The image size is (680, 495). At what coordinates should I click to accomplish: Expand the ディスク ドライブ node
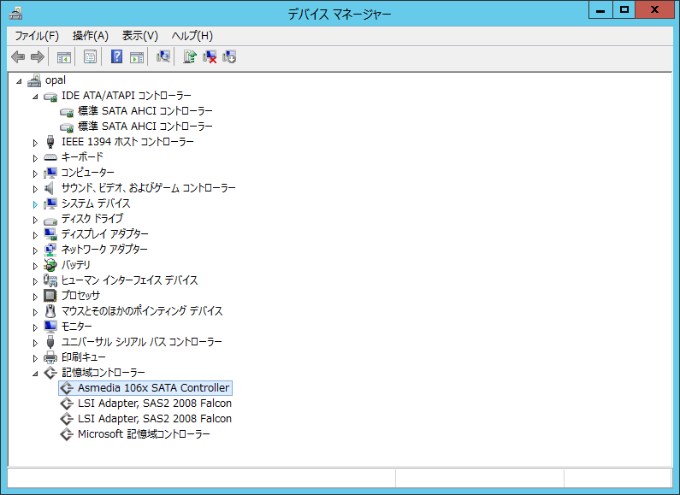click(35, 220)
